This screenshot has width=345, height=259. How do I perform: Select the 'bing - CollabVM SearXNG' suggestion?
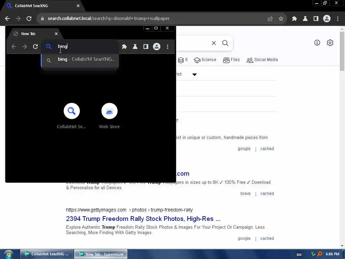tap(80, 60)
